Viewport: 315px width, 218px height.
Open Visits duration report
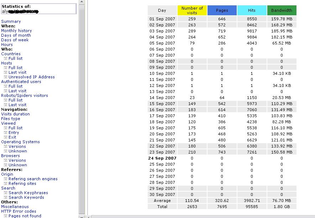15,114
